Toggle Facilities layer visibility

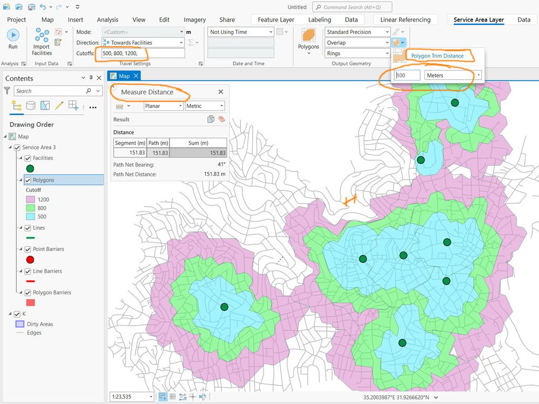(28, 158)
